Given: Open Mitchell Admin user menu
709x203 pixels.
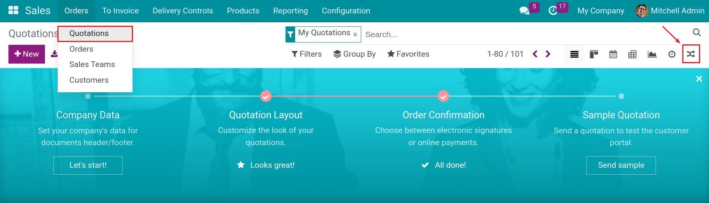Looking at the screenshot, I should coord(670,11).
